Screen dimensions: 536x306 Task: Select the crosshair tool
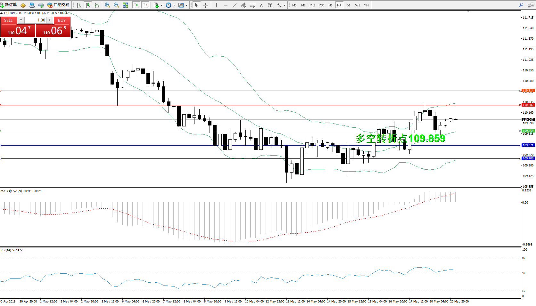coord(206,5)
